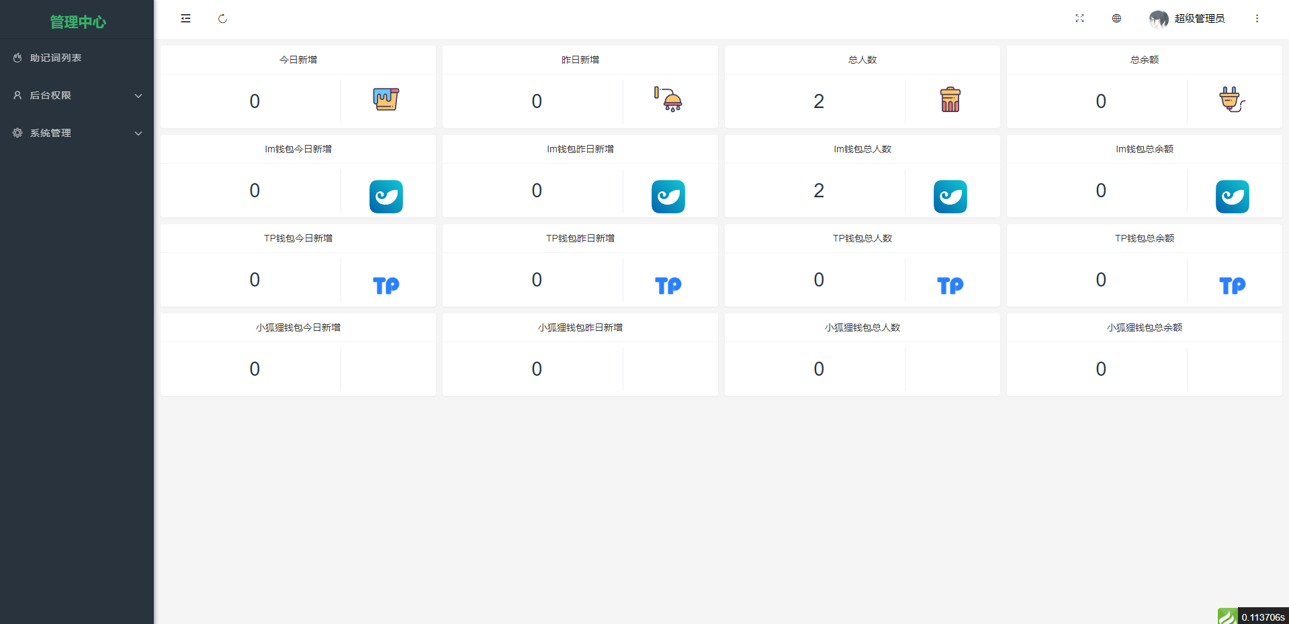The height and width of the screenshot is (624, 1289).
Task: Click the TP icon in TP钱包昨日新增 card
Action: tap(668, 286)
